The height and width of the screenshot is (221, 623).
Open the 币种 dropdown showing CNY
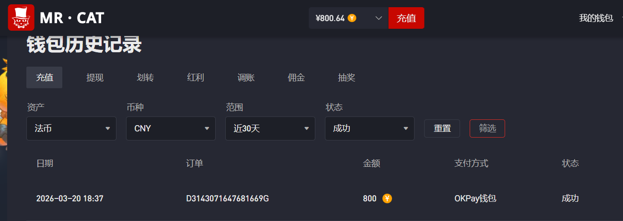(x=171, y=128)
